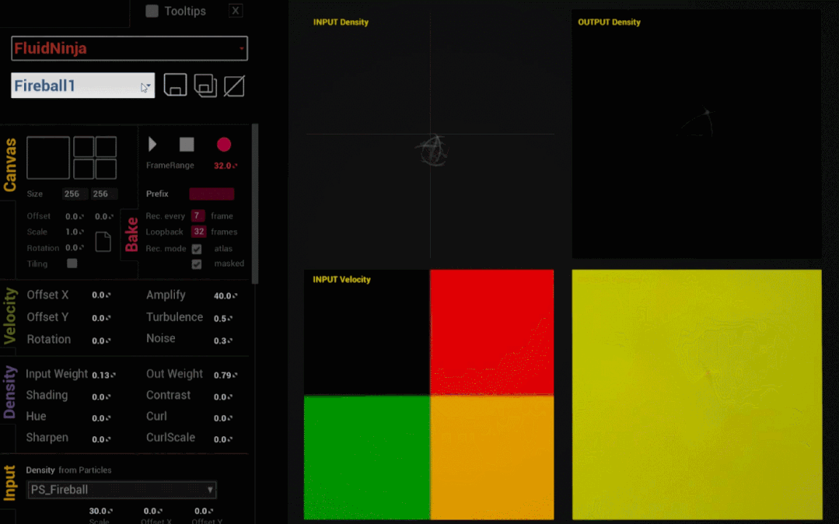Screen dimensions: 839x524
Task: Expand the Fireball1 preset dropdown
Action: 82,86
